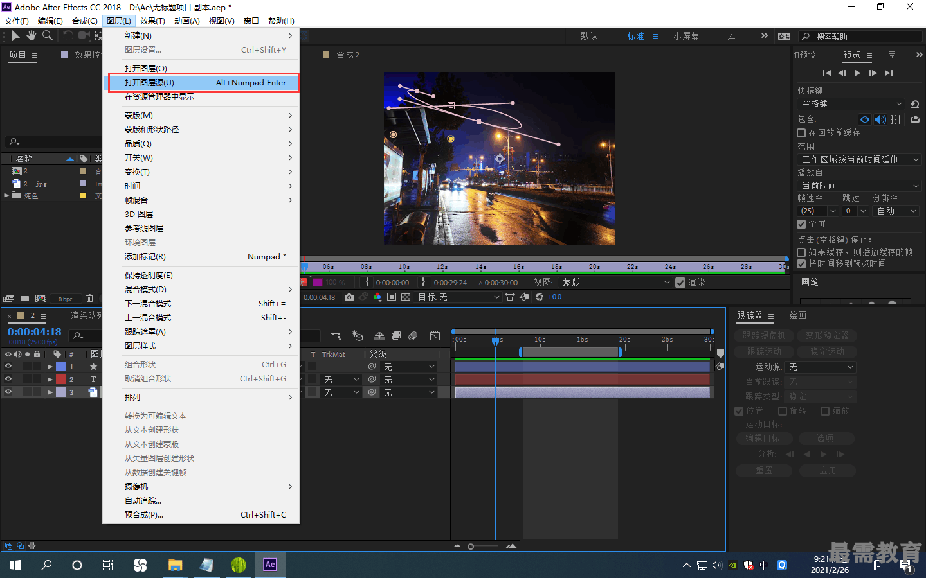Switch to the 绘画 panel tab
926x578 pixels.
pos(797,316)
